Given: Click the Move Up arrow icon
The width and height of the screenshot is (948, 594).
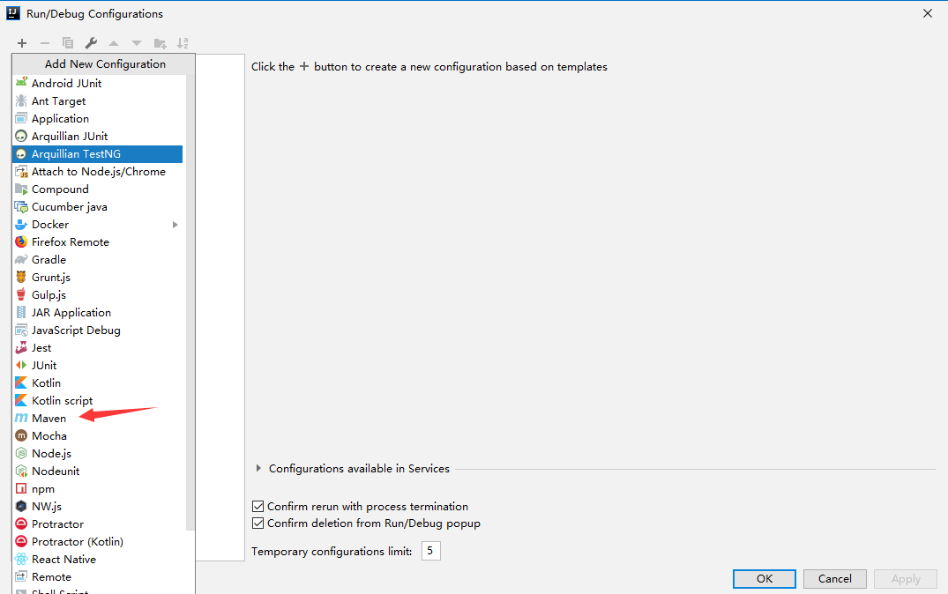Looking at the screenshot, I should tap(114, 43).
